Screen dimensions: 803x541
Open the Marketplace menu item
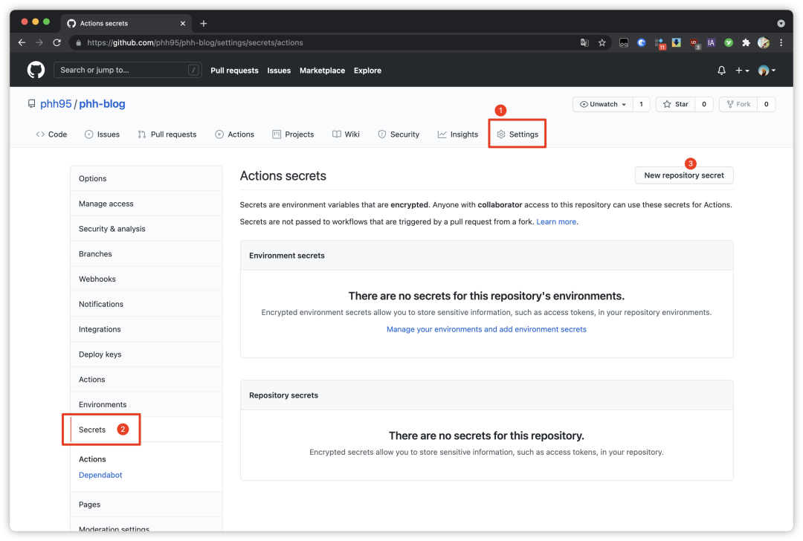coord(322,70)
